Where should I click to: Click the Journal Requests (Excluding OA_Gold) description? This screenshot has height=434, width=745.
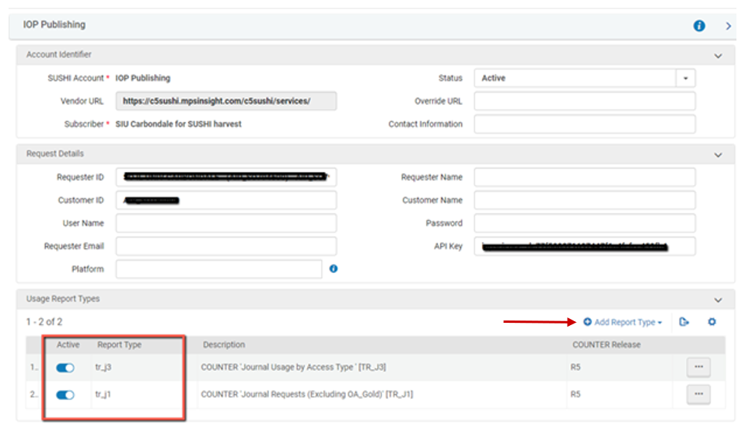[307, 394]
